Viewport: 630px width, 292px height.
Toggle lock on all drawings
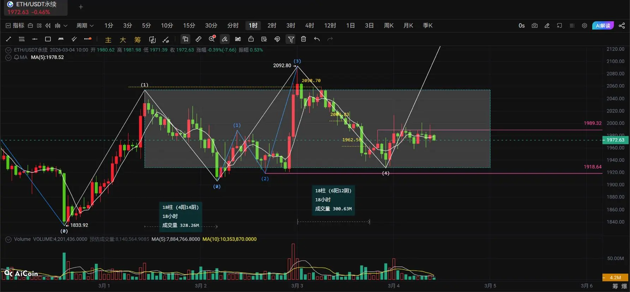click(x=251, y=39)
